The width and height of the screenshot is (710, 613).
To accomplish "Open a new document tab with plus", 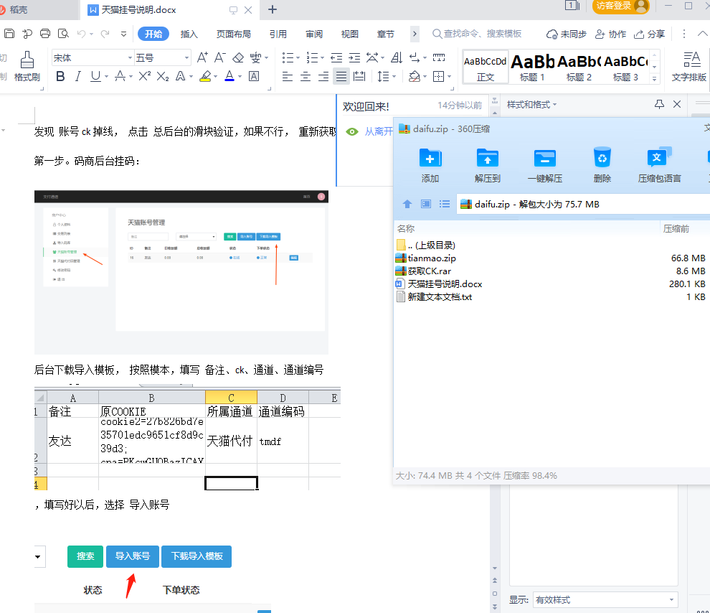I will 272,9.
